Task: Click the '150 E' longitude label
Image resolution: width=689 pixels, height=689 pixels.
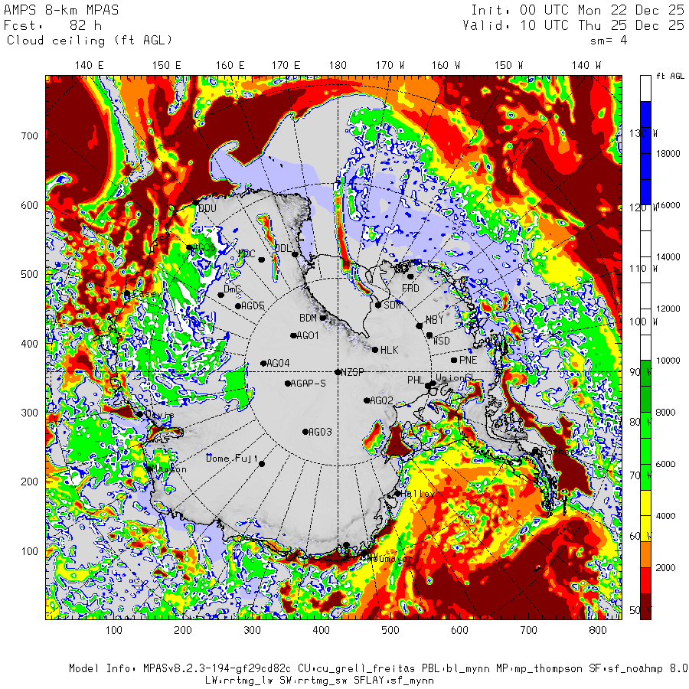Action: [x=167, y=66]
